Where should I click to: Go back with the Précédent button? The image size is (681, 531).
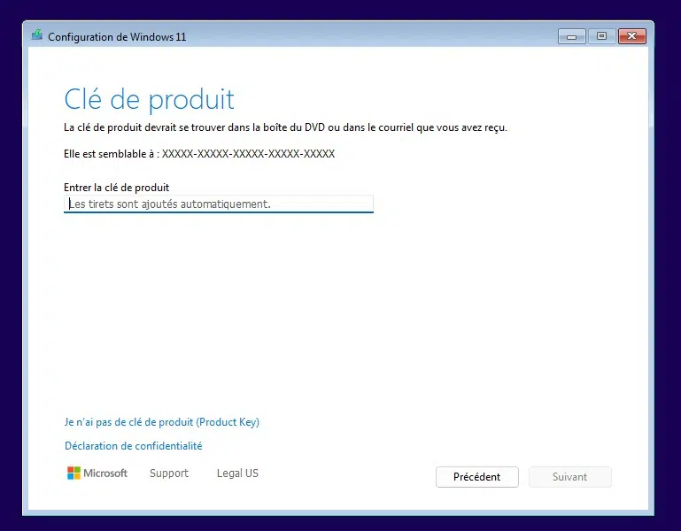pyautogui.click(x=476, y=477)
